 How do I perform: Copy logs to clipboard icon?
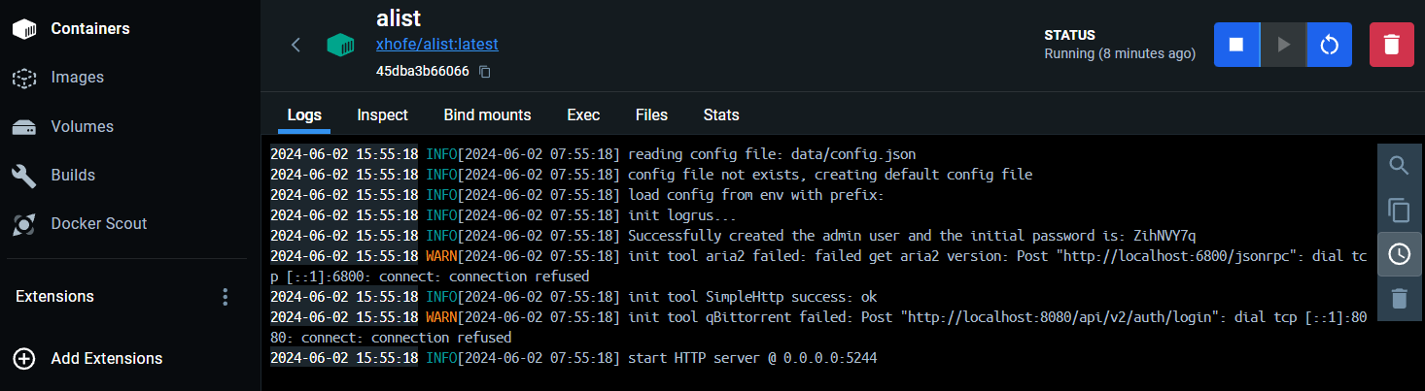(x=1399, y=210)
